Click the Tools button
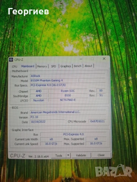137x182 pixels. (x=59, y=155)
